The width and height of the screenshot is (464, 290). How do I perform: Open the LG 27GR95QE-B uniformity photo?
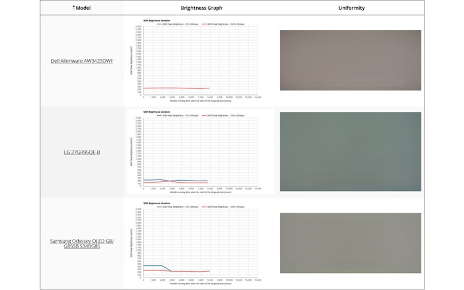coord(351,152)
